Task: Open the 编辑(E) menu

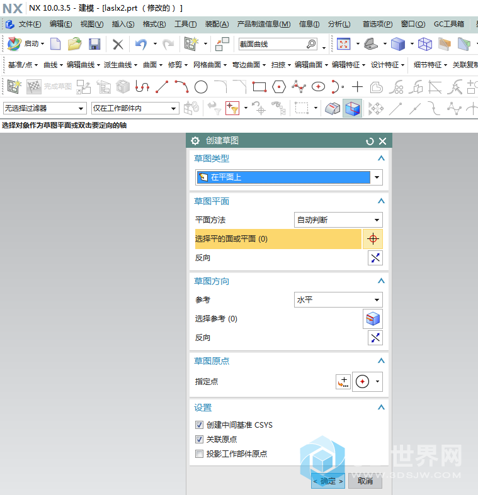Action: click(x=60, y=24)
